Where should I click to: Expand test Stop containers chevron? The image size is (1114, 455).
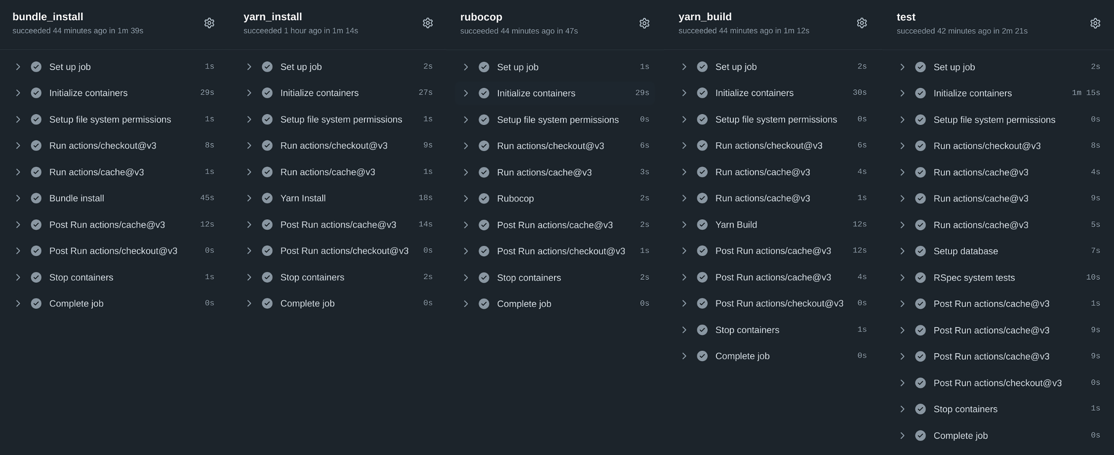[902, 409]
